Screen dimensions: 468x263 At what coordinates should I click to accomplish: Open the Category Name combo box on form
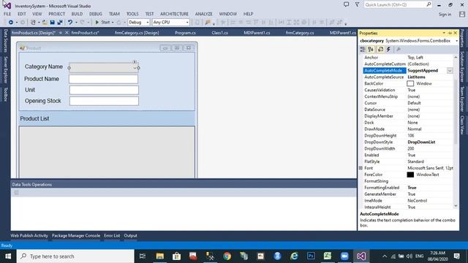click(x=103, y=68)
